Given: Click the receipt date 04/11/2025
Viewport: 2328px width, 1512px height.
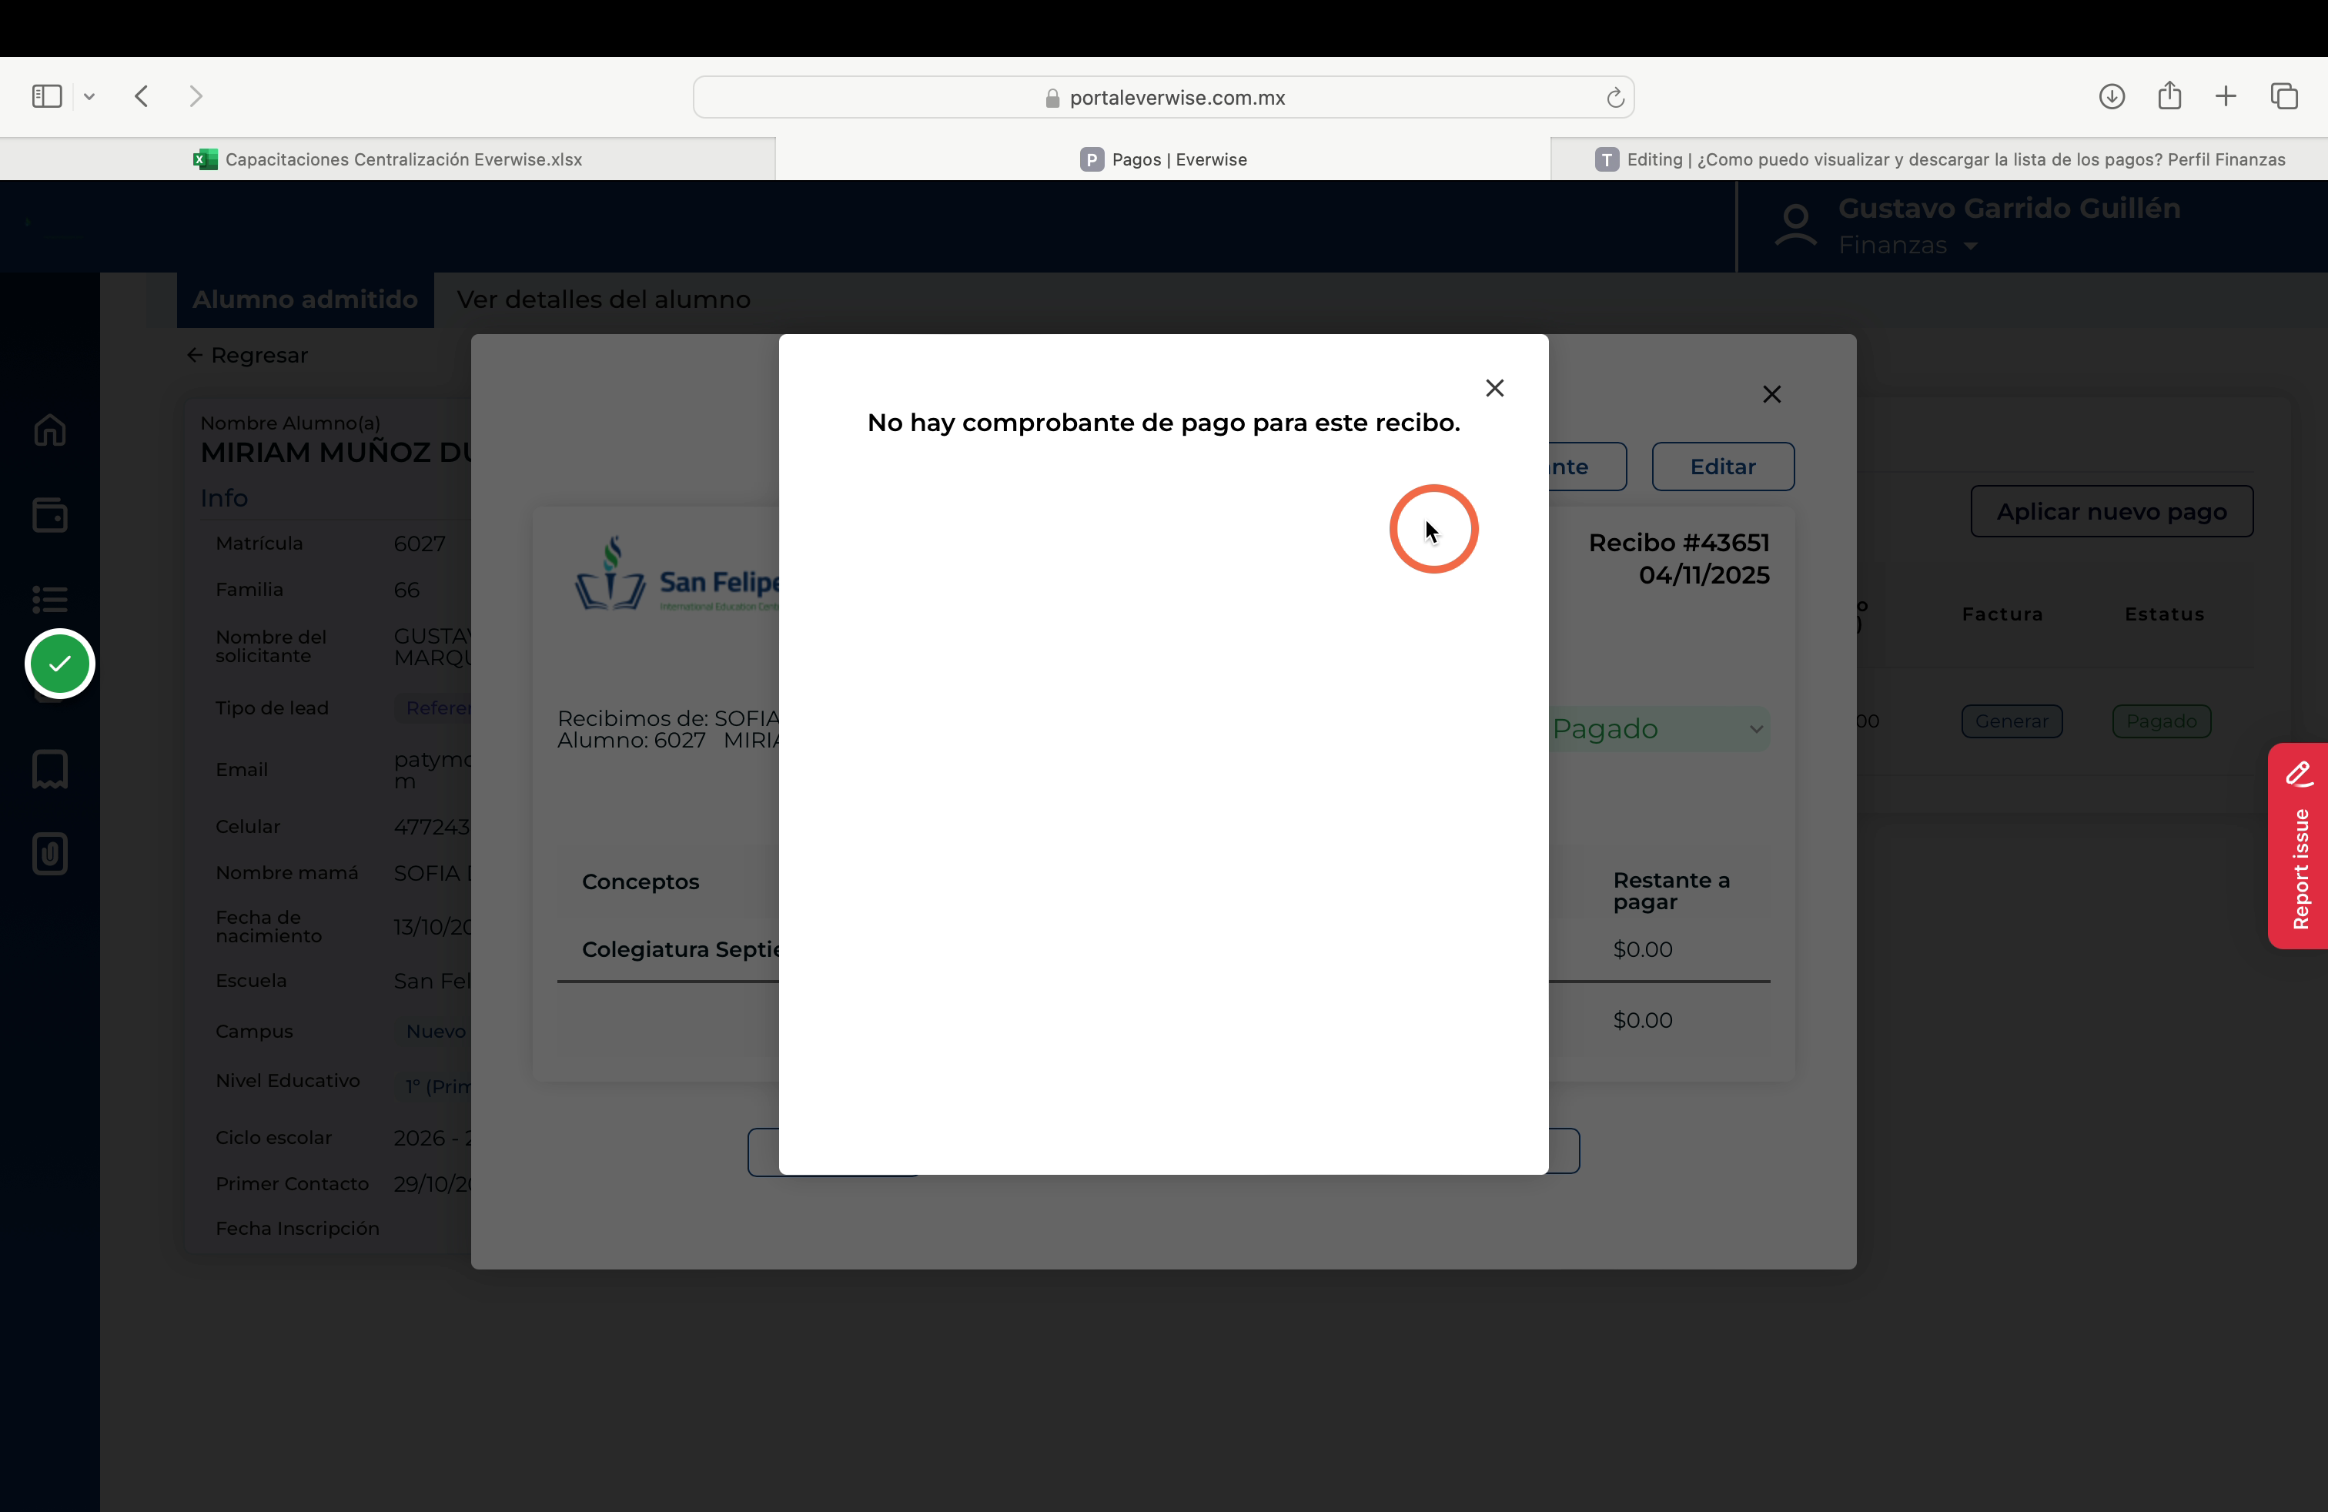Looking at the screenshot, I should [x=1704, y=575].
